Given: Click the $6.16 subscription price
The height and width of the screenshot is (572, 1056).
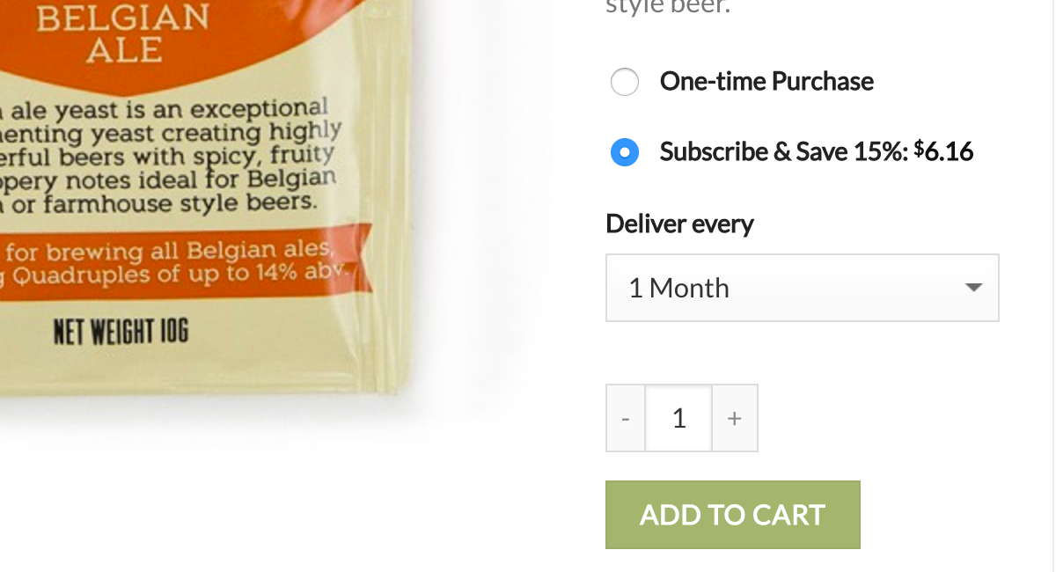Looking at the screenshot, I should [x=943, y=151].
